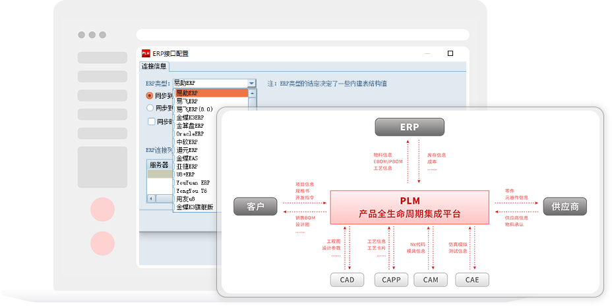612x306 pixels.
Task: Click the PLM logo icon in title bar
Action: pos(146,53)
